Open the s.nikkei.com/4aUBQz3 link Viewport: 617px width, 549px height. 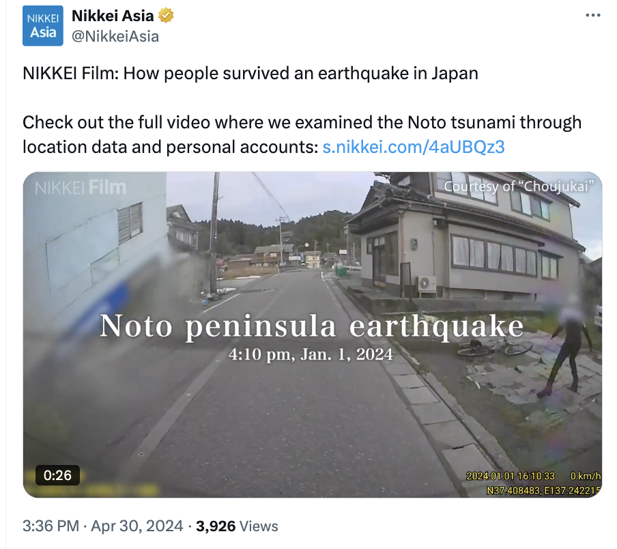[x=413, y=146]
